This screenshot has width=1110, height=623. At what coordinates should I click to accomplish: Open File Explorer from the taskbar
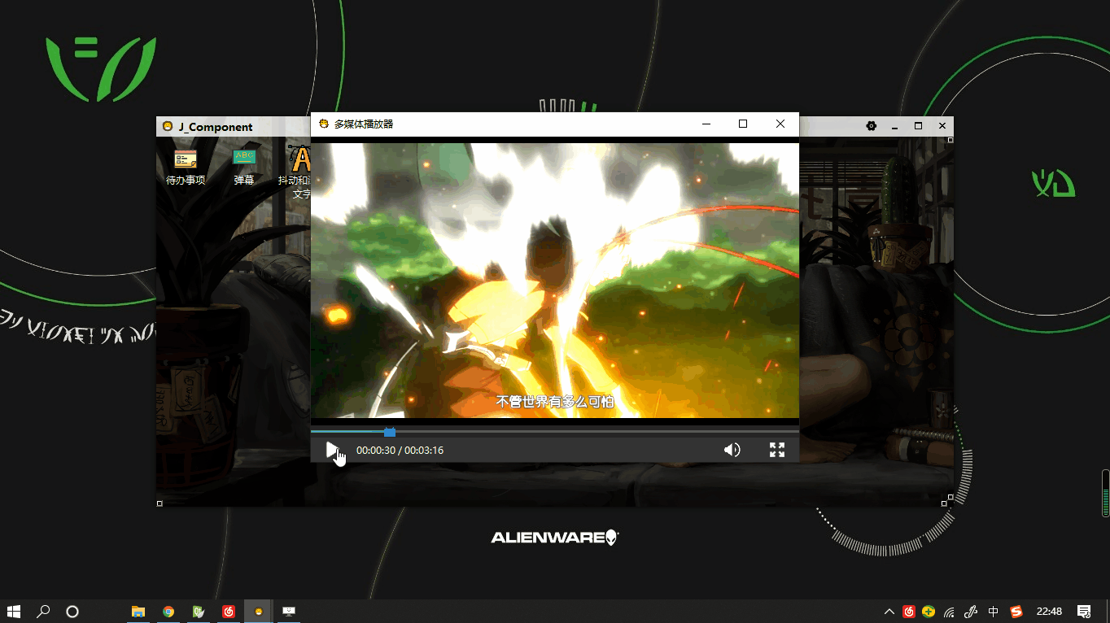coord(138,612)
